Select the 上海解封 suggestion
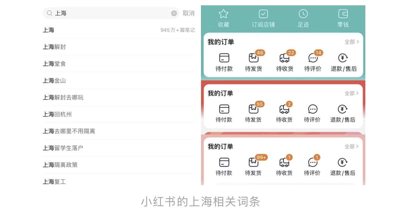The width and height of the screenshot is (402, 213). [119, 47]
